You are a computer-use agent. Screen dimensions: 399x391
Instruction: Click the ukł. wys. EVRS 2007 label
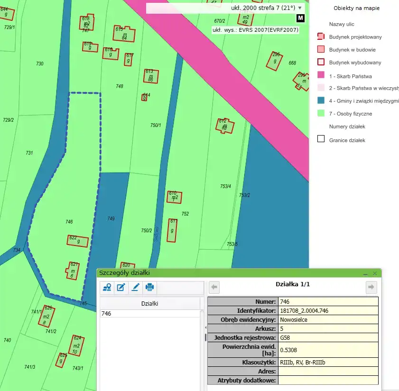(255, 30)
